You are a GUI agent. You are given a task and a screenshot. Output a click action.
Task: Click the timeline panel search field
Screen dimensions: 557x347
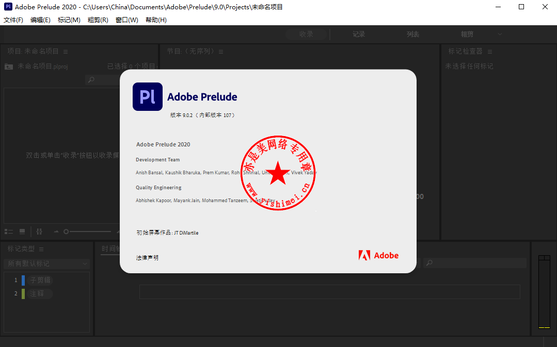point(475,263)
